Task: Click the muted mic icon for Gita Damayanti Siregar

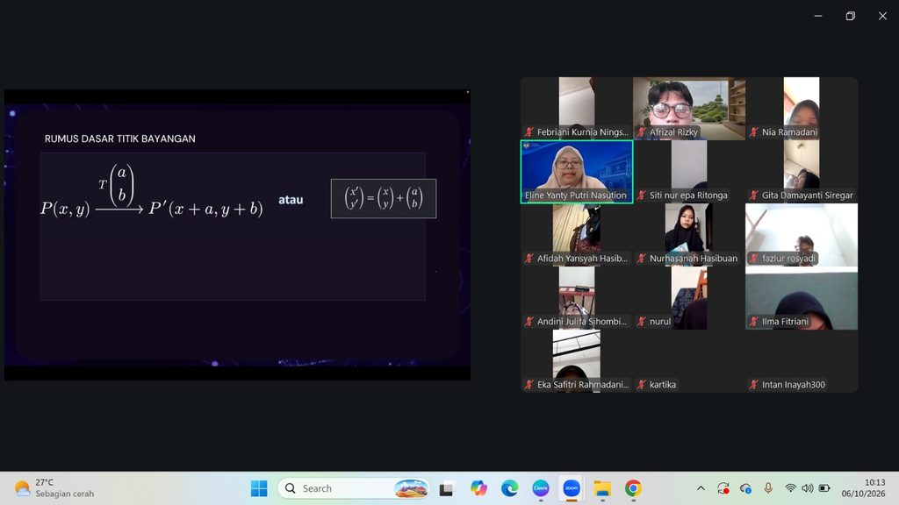Action: click(x=754, y=196)
